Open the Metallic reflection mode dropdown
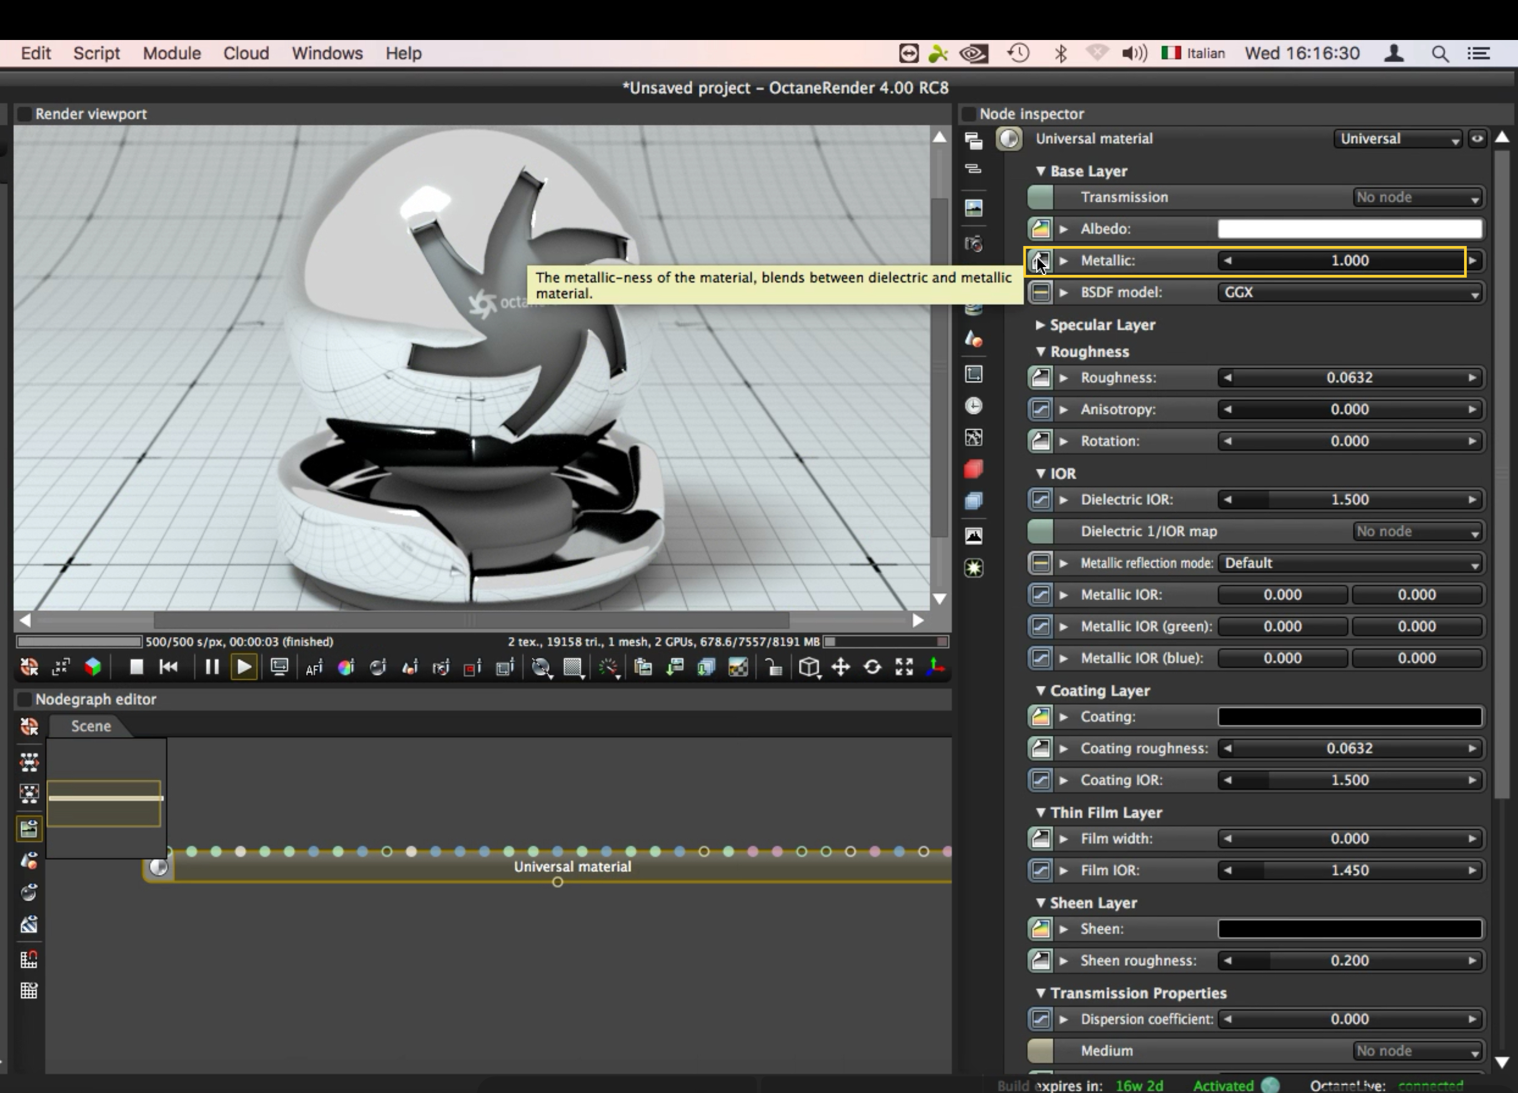This screenshot has width=1518, height=1093. point(1349,563)
